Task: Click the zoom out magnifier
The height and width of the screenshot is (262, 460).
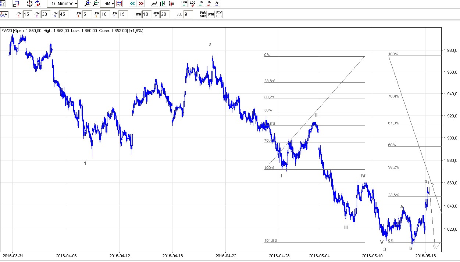Action: (96, 4)
